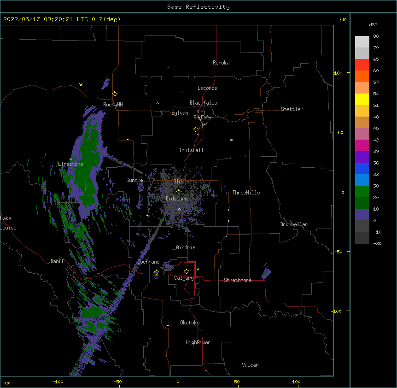The image size is (397, 388).
Task: Select the Banff label
Action: click(57, 261)
